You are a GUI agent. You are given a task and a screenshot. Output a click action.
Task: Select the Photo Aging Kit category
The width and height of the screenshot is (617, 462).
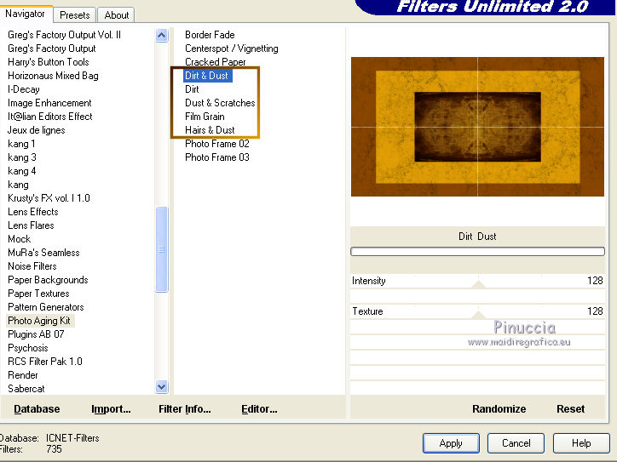(x=39, y=321)
